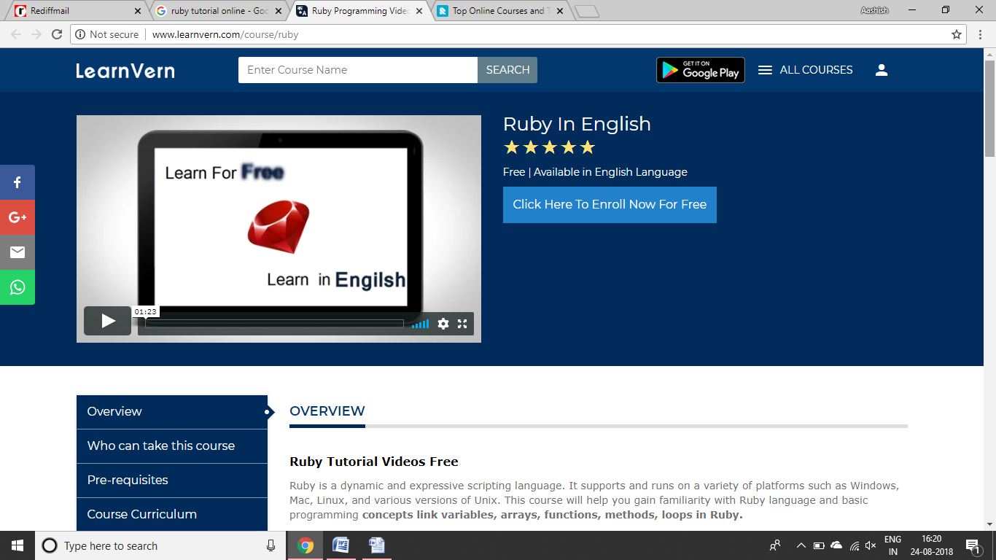Show hidden tray icons
996x560 pixels.
801,545
